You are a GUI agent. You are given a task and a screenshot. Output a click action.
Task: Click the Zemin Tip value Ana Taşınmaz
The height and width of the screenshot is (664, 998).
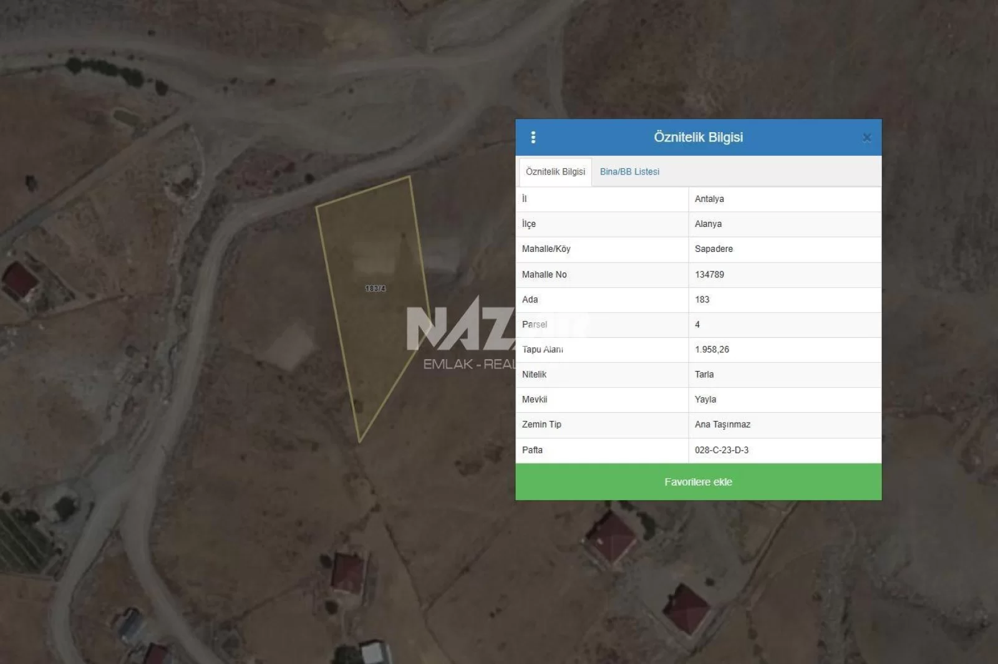tap(722, 425)
